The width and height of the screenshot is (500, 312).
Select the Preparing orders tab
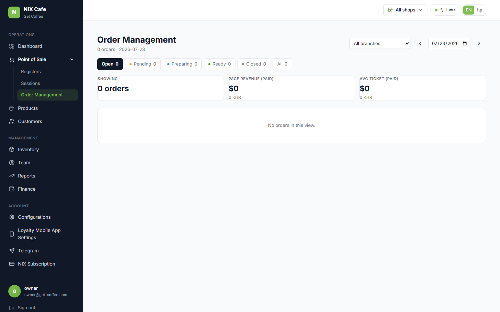point(182,64)
